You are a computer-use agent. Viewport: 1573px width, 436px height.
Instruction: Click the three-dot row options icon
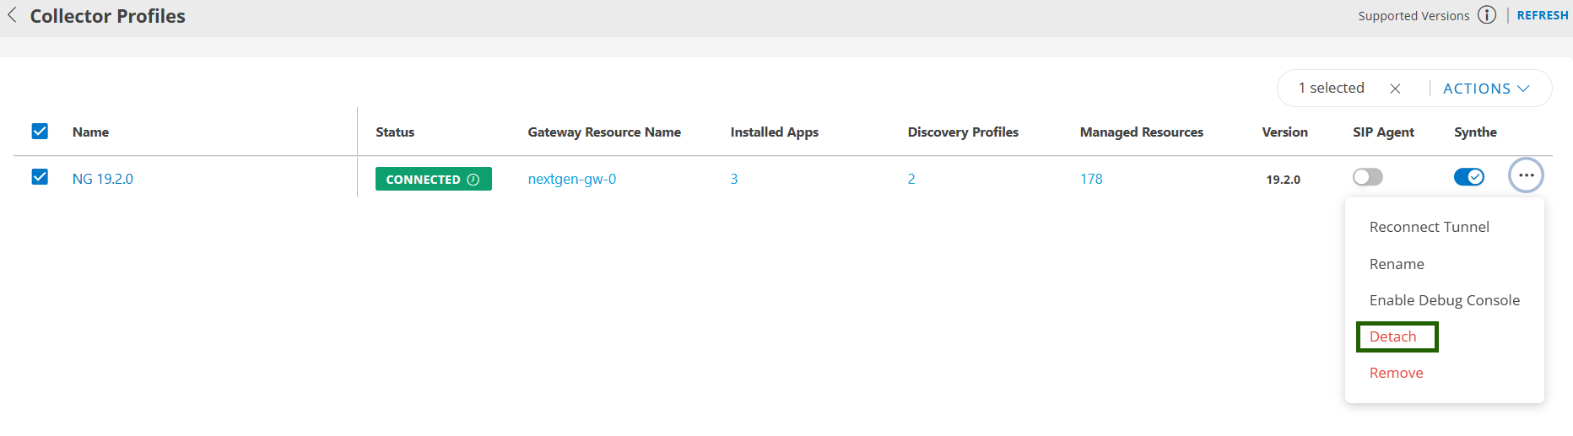coord(1526,175)
